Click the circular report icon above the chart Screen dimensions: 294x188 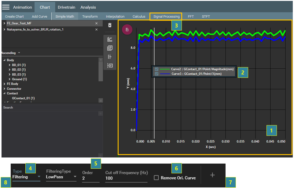click(x=127, y=30)
